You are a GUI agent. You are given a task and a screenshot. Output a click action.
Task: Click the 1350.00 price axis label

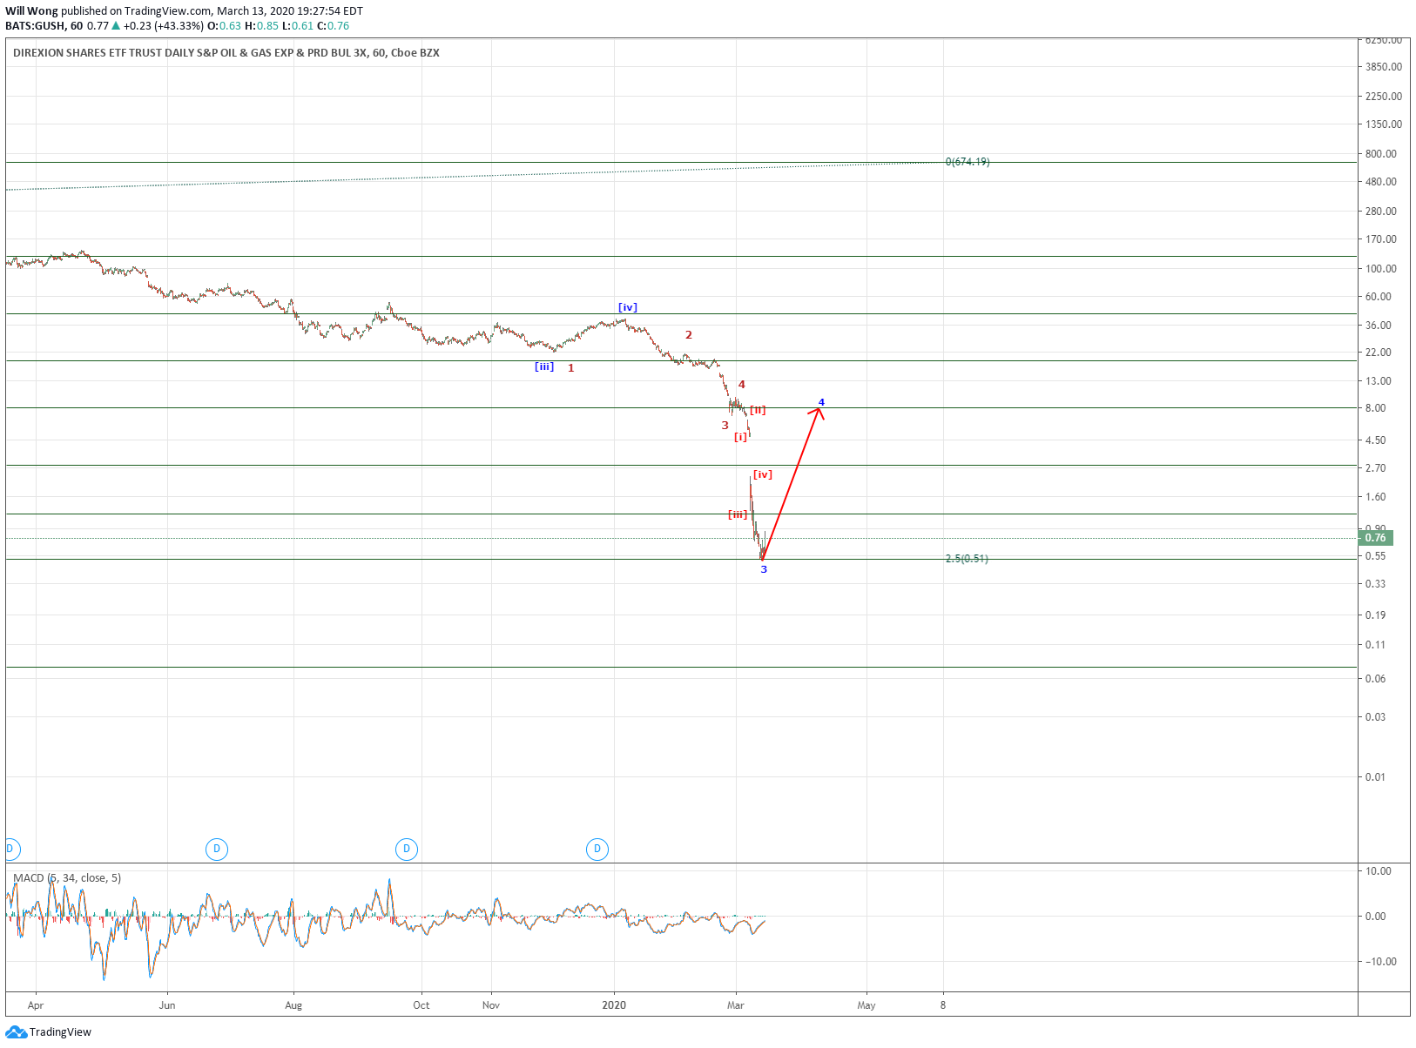[x=1384, y=124]
